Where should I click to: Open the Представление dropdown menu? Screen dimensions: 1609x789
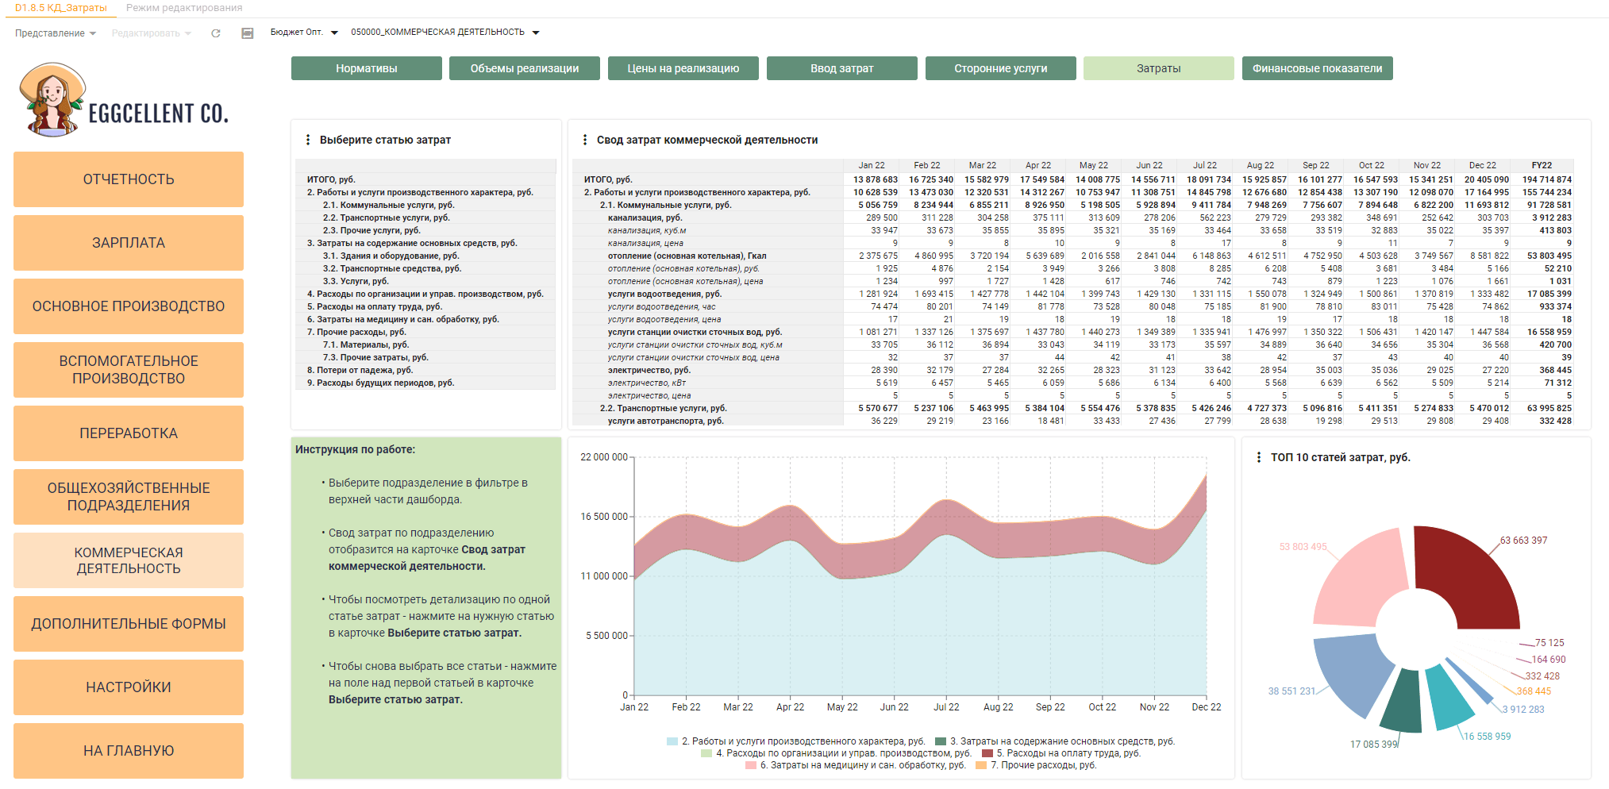pyautogui.click(x=56, y=33)
